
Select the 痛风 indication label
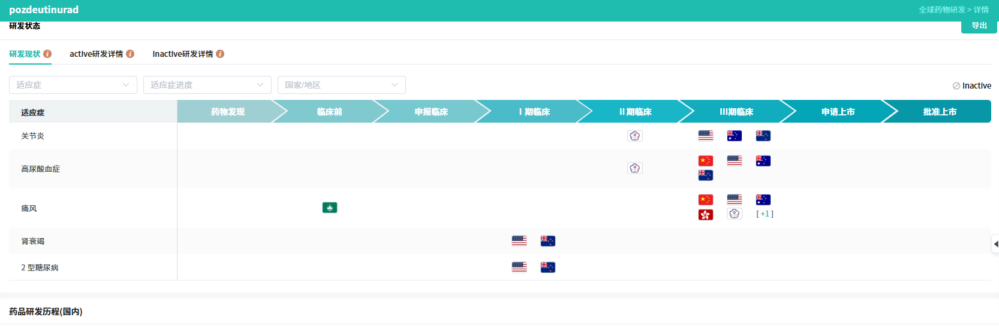tap(29, 208)
